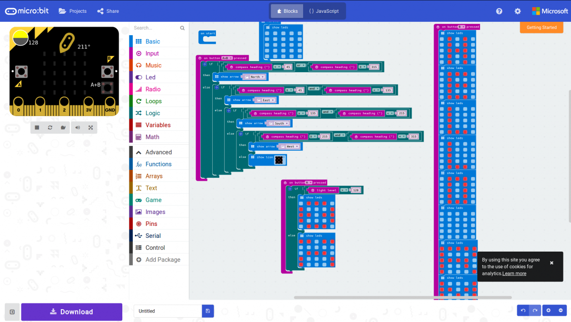Screen dimensions: 571x322
Task: Zoom in on the workspace
Action: [549, 311]
